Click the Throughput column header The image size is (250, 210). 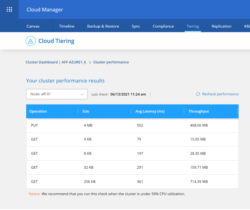click(x=199, y=111)
